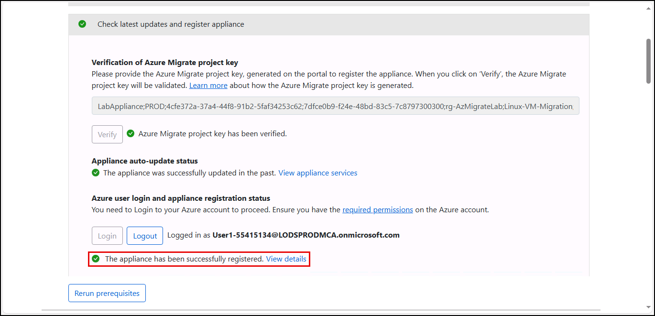Screen dimensions: 655x316
Task: Click the disabled Login button
Action: pos(107,236)
